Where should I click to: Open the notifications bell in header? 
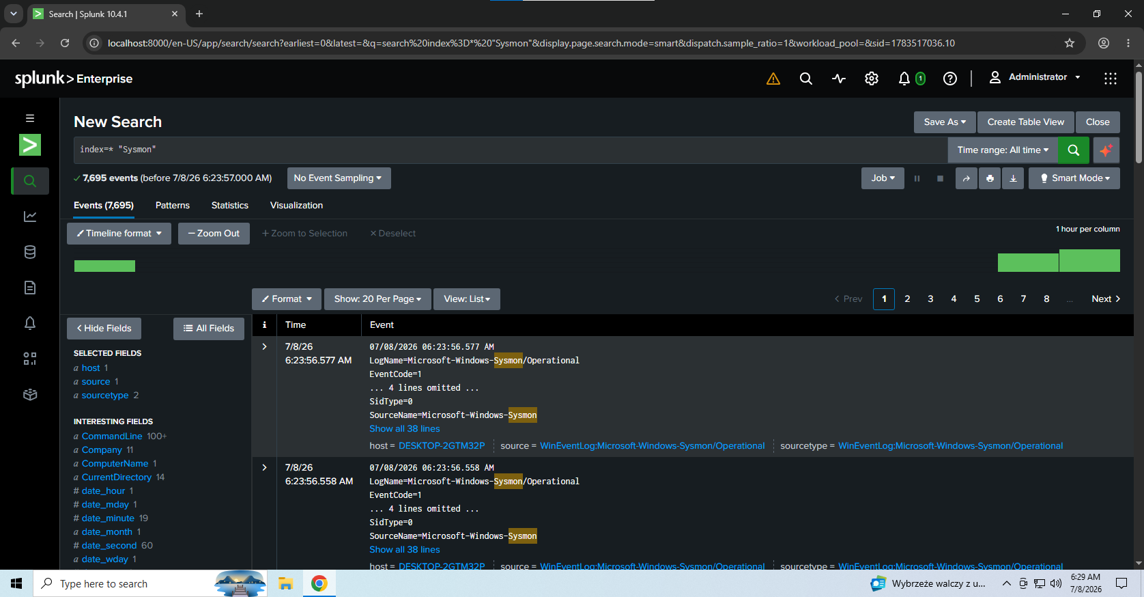click(x=904, y=79)
